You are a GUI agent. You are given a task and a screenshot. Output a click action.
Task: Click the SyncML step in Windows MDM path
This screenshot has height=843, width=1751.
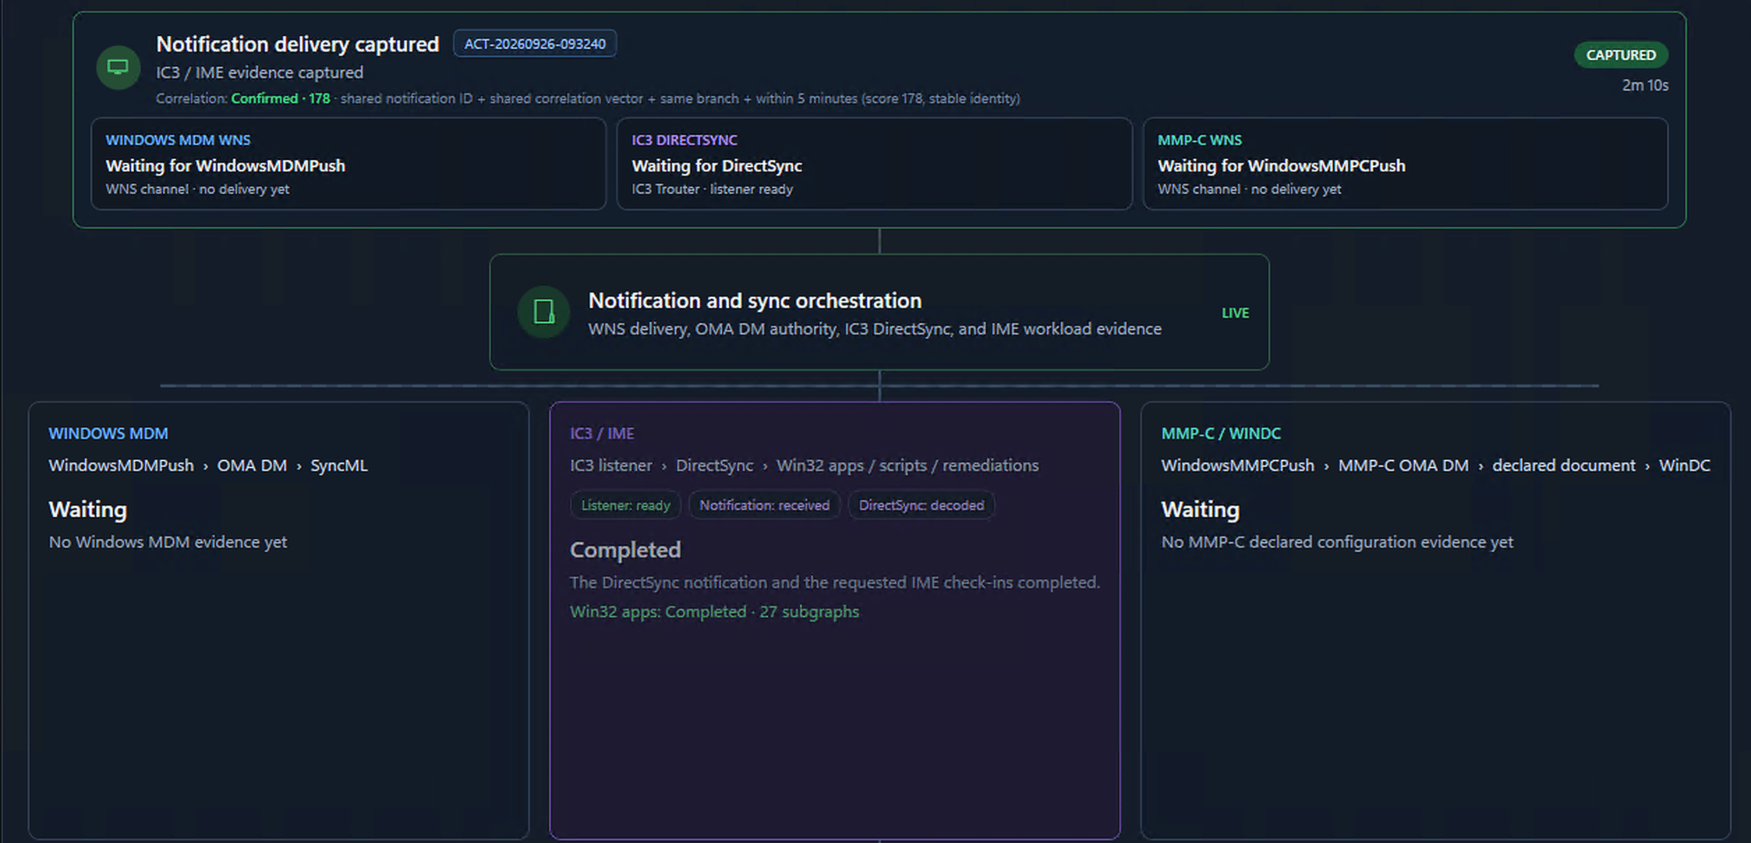tap(339, 465)
